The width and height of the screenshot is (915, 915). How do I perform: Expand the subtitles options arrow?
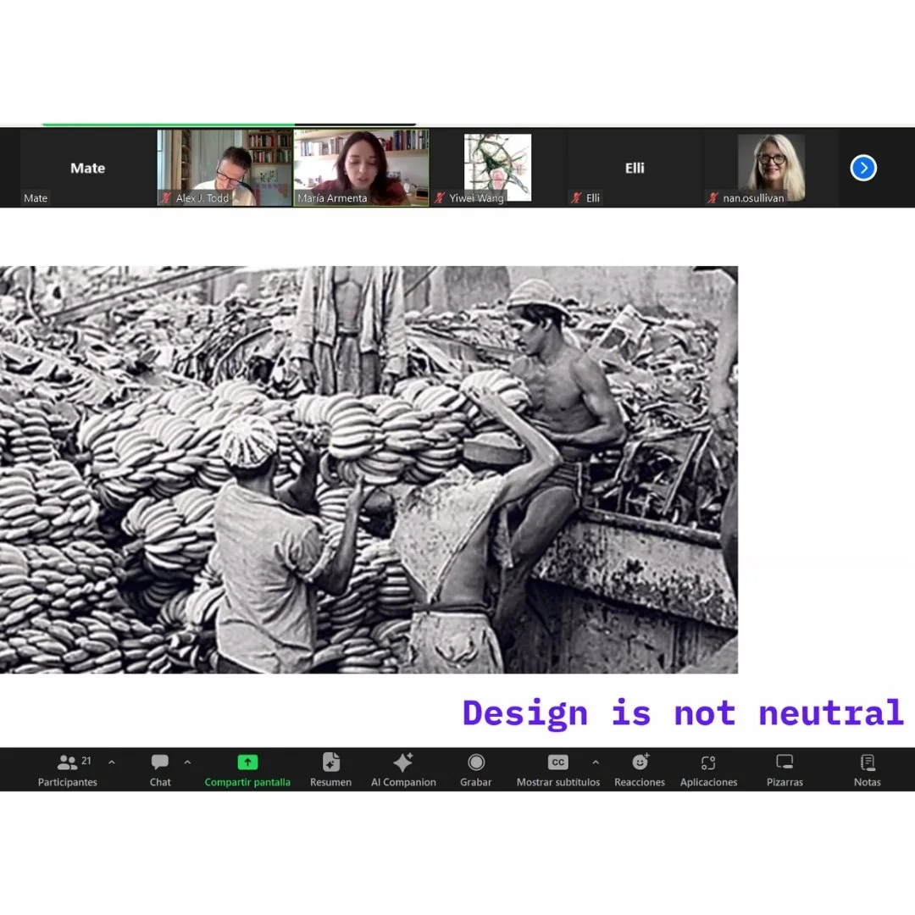coord(596,762)
